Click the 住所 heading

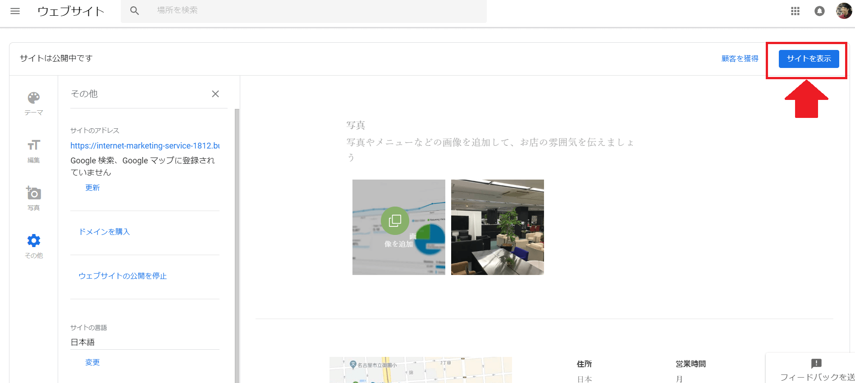point(584,364)
